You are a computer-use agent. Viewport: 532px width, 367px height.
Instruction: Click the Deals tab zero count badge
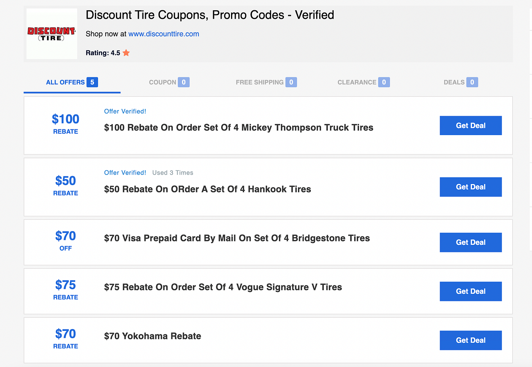pyautogui.click(x=472, y=82)
